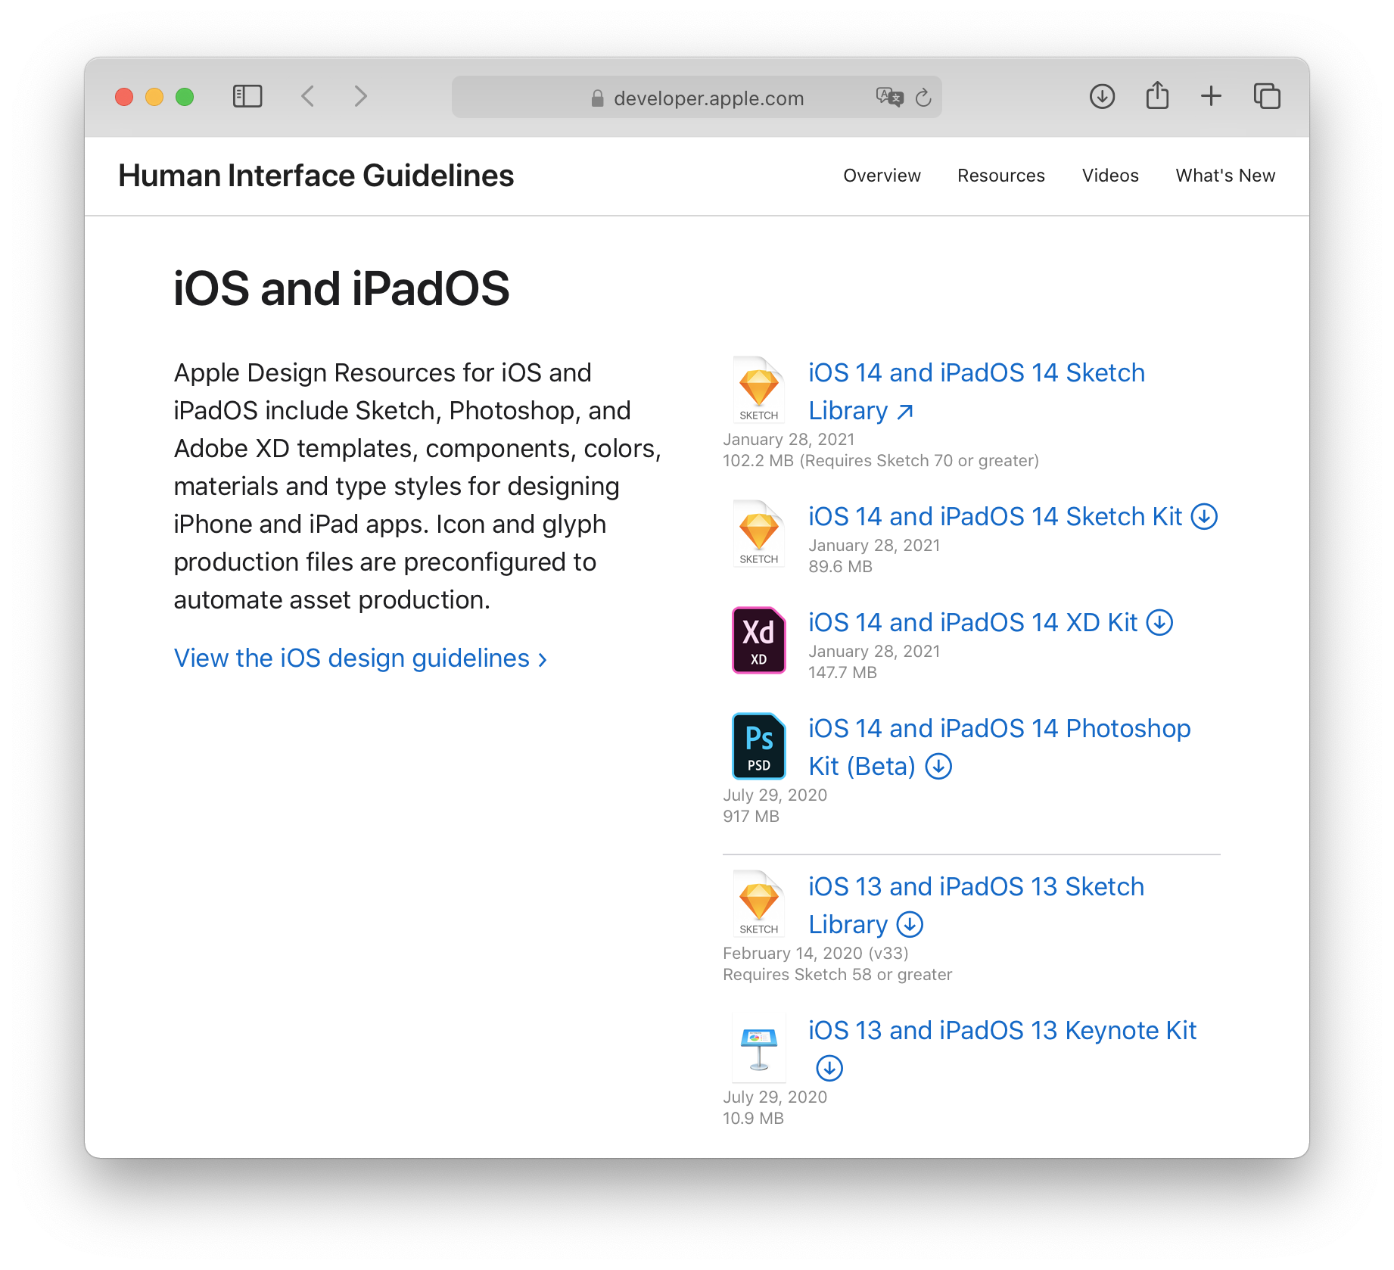Click "Requires Sketch 58 or greater" text
This screenshot has height=1270, width=1394.
[837, 975]
